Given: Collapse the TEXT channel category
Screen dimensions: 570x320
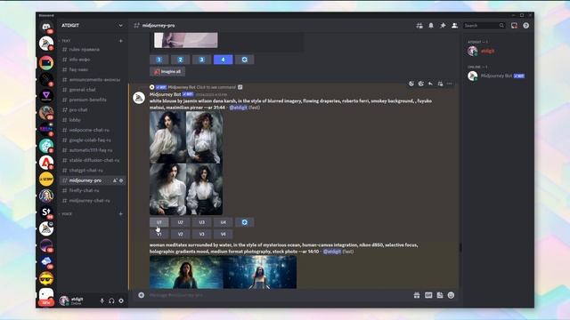Looking at the screenshot, I should tap(65, 41).
